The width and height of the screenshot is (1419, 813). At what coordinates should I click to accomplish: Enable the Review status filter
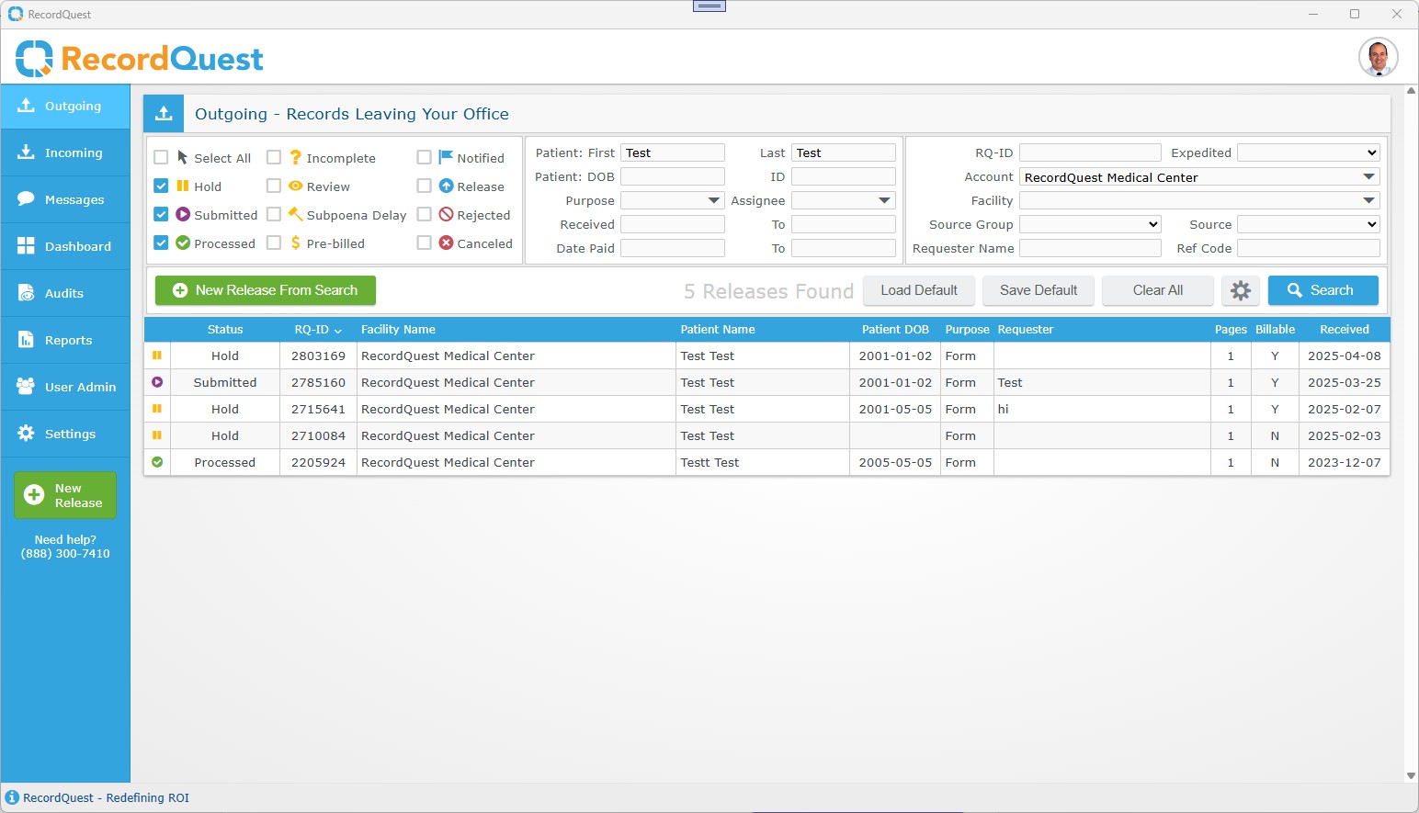(x=274, y=186)
